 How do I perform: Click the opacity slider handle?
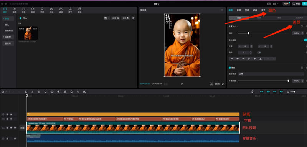288,81
